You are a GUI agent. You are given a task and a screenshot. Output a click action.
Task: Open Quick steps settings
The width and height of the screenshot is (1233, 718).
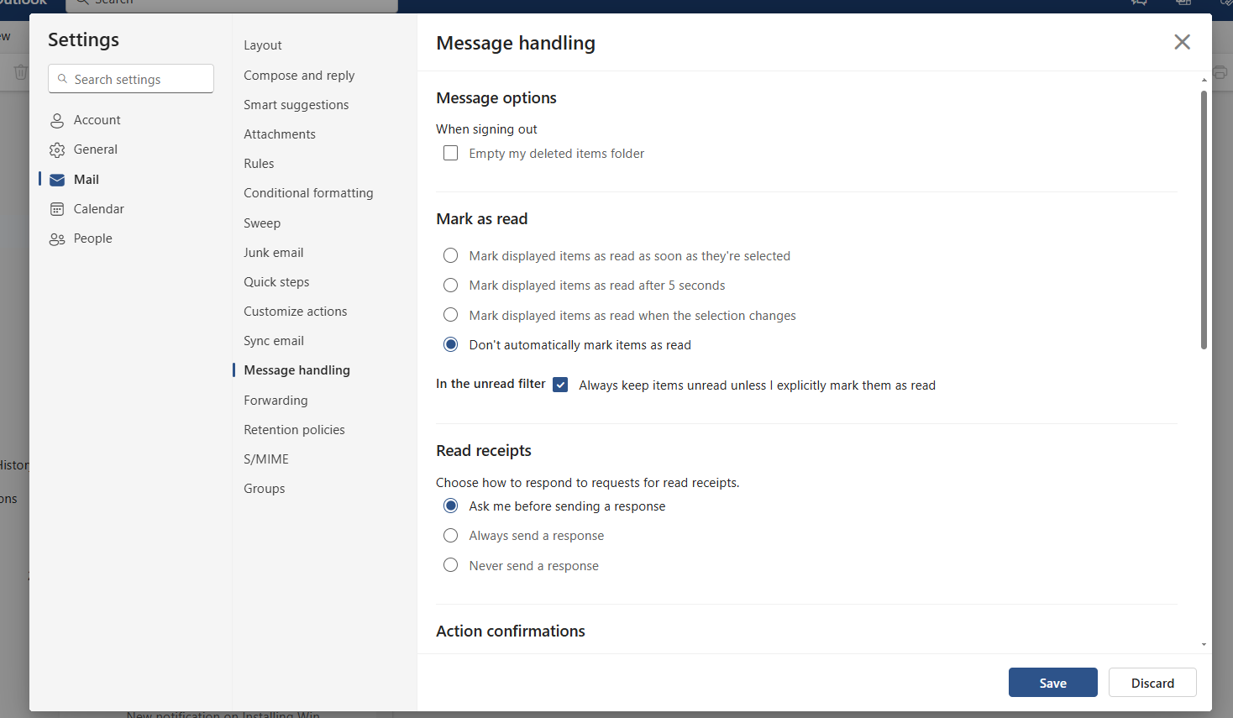tap(276, 282)
